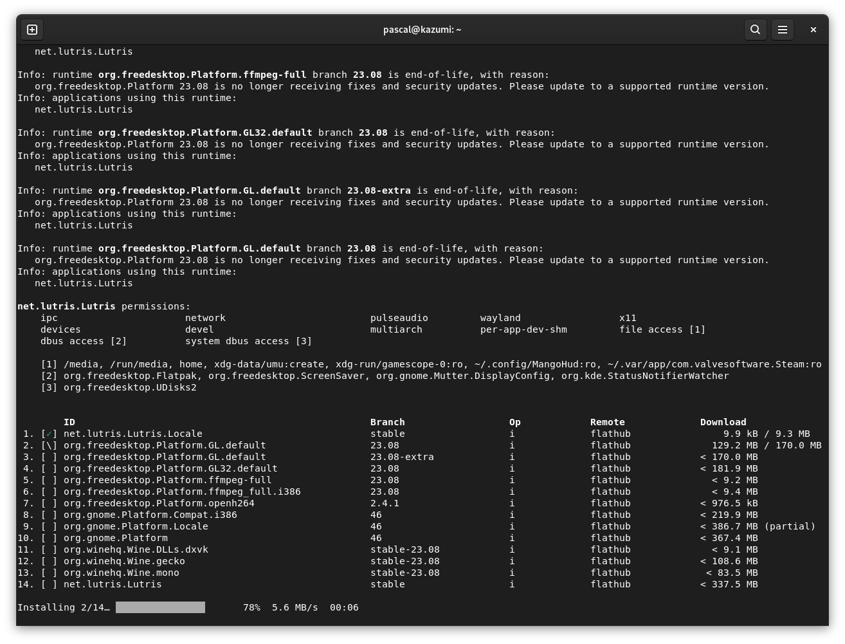Click the pascal@kazumi title in the titlebar
Screen dimensions: 845x644
(x=422, y=29)
